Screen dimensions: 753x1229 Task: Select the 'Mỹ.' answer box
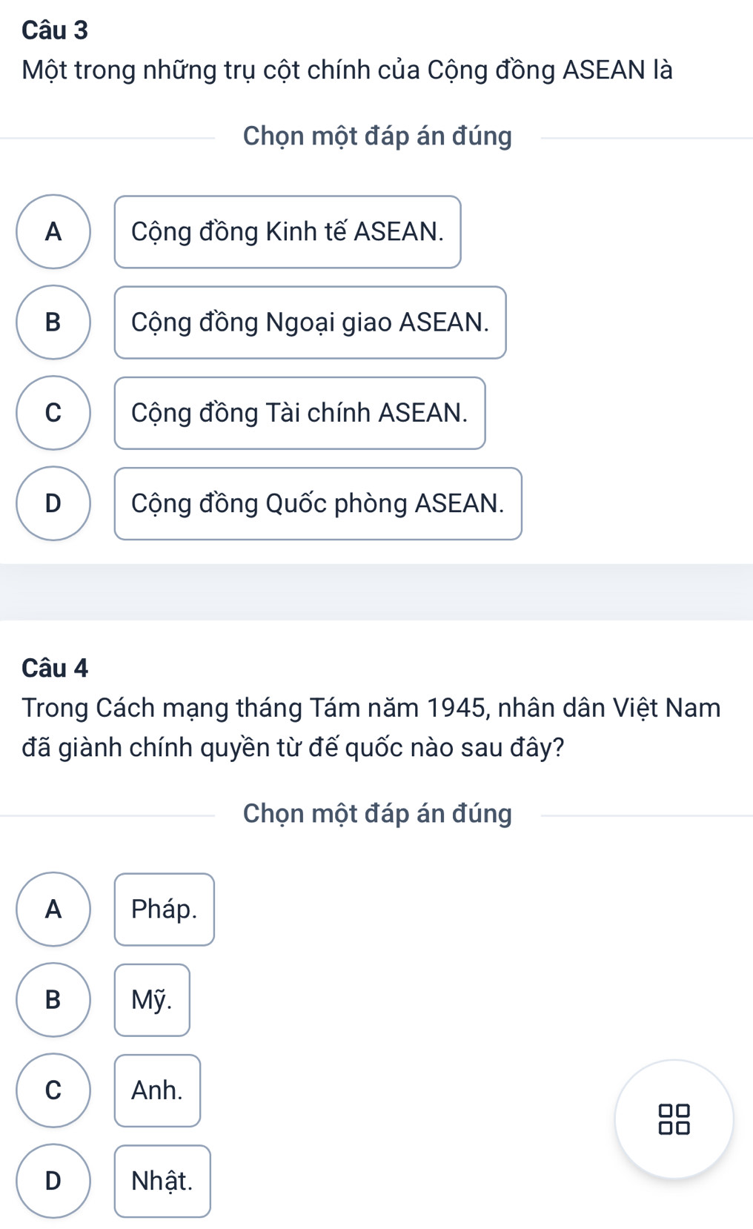tap(152, 1000)
